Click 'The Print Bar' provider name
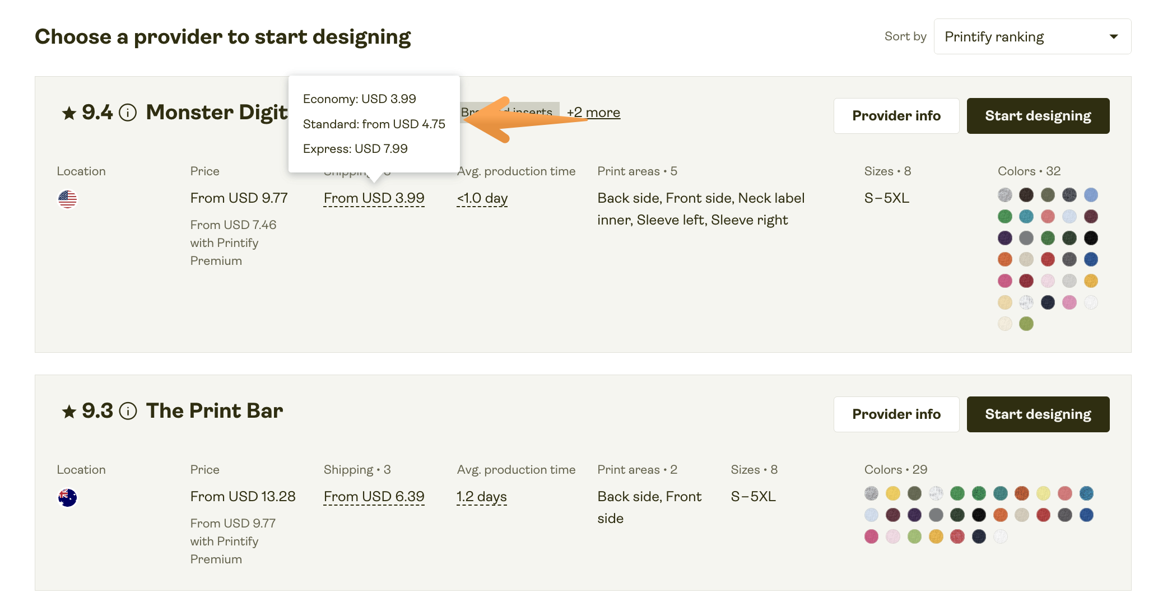 [215, 411]
